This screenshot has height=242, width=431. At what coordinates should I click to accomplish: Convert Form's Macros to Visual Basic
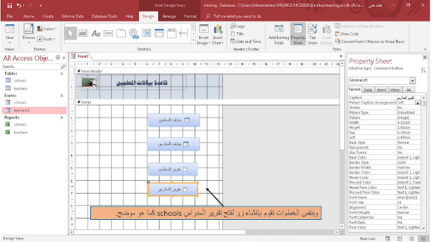click(x=370, y=42)
